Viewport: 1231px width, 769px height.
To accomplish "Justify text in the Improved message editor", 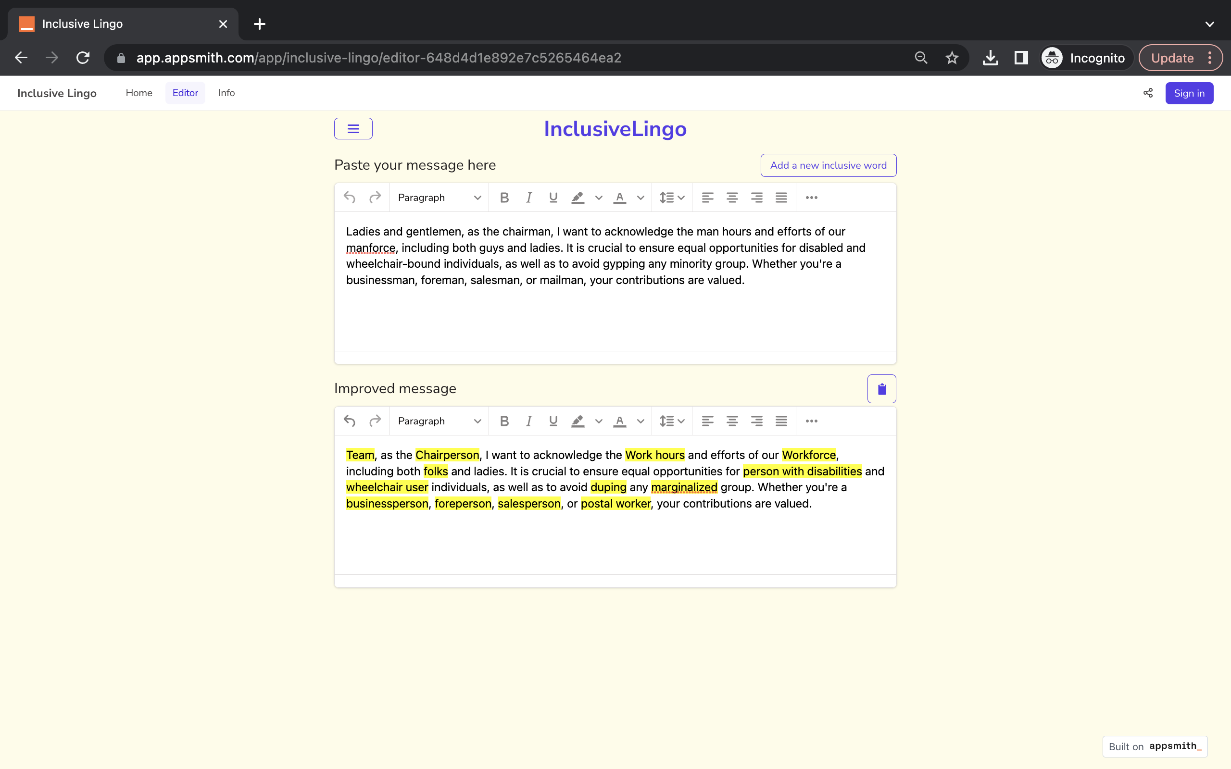I will tap(781, 421).
